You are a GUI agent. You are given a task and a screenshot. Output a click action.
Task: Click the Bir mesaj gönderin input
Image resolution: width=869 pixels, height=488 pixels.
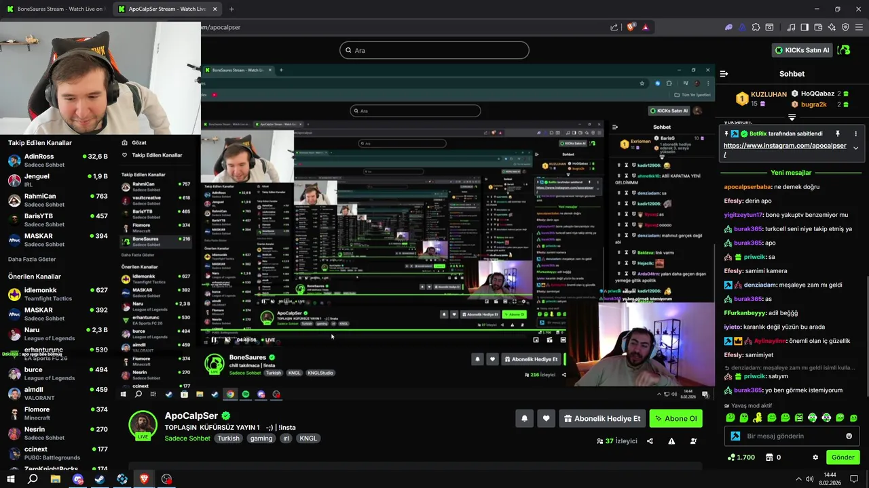click(x=792, y=436)
